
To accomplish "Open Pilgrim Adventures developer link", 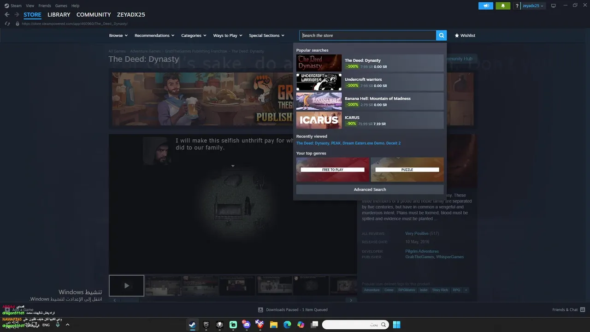I will pos(422,251).
